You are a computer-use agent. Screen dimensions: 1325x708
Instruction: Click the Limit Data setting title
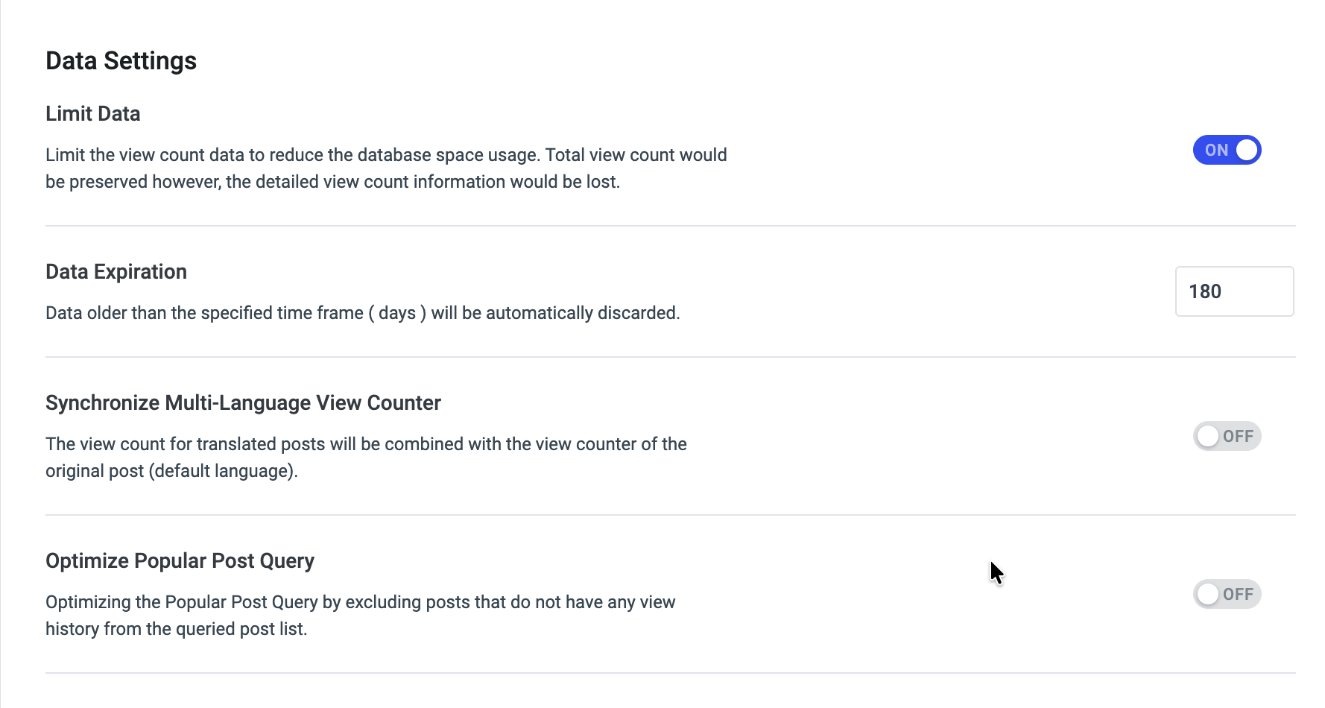(x=93, y=113)
